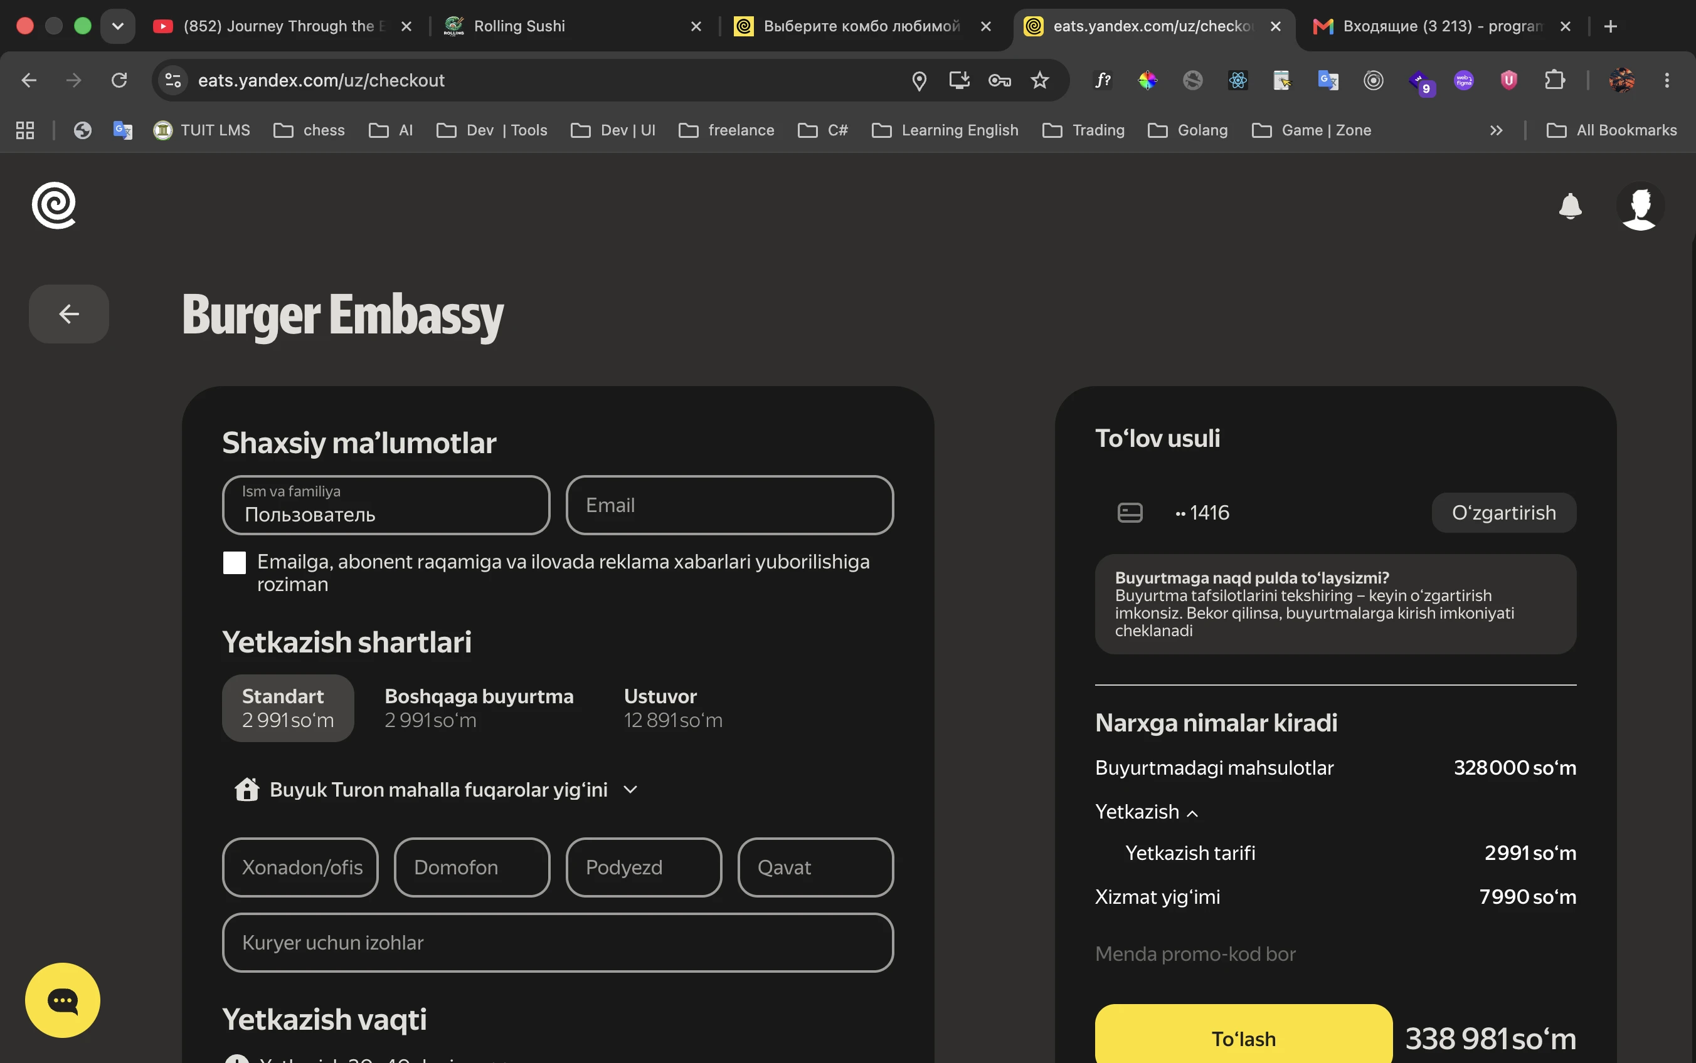This screenshot has height=1063, width=1696.
Task: Open the Google Translate extension in toolbar
Action: [x=1327, y=80]
